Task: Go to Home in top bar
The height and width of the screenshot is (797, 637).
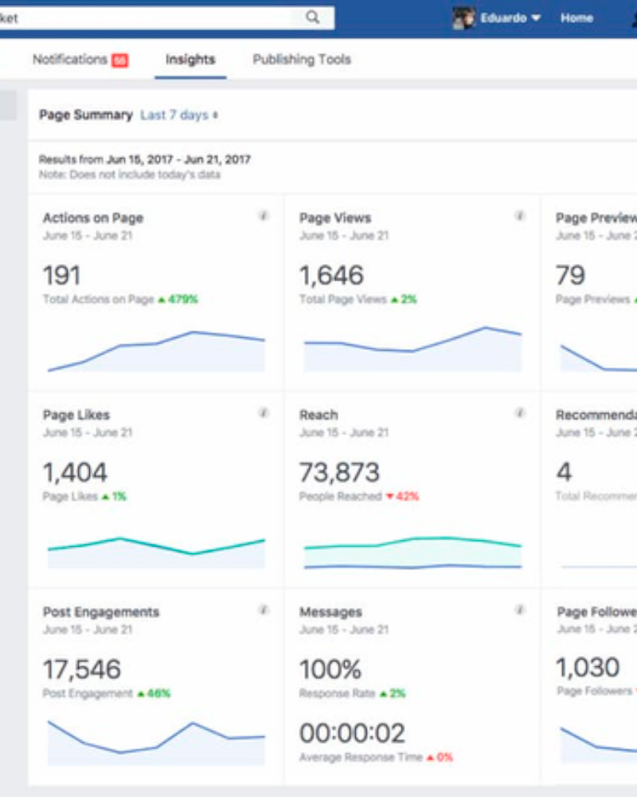Action: point(576,18)
